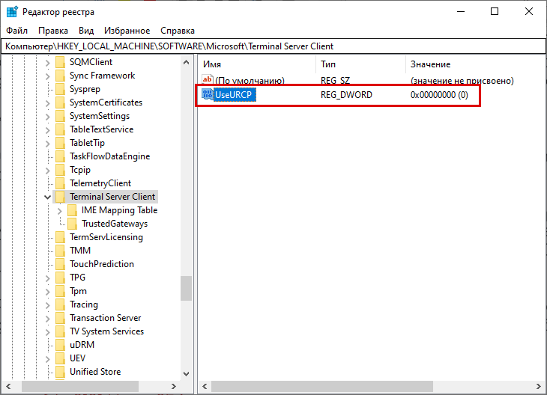Screen dimensions: 547x395
Task: Select the (По умолчанию) value name
Action: point(250,81)
